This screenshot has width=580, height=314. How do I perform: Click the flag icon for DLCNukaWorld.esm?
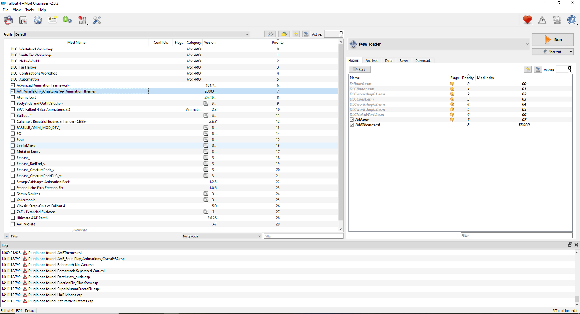pos(452,115)
